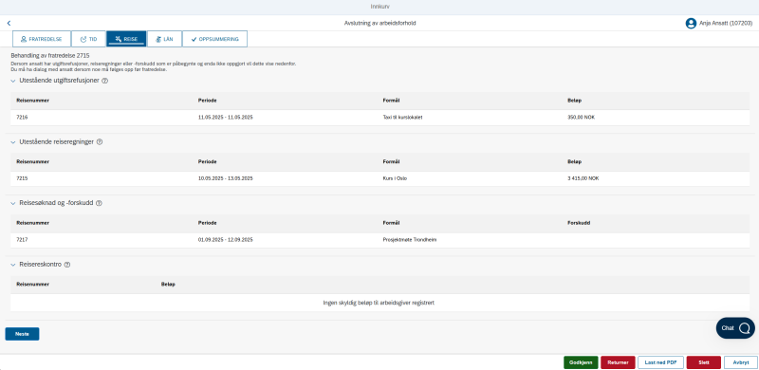Select the Reise tab
This screenshot has height=370, width=759.
(x=126, y=39)
